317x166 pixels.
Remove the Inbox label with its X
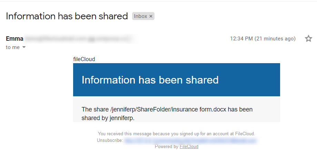click(151, 16)
